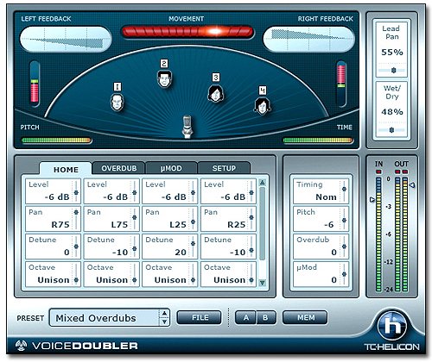Click the IN clip indicator LED

click(378, 172)
